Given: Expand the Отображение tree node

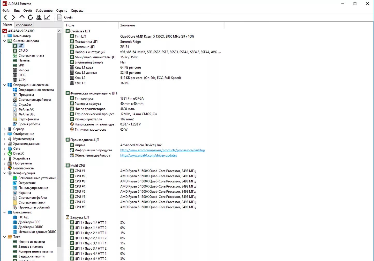Looking at the screenshot, I should pos(4,134).
